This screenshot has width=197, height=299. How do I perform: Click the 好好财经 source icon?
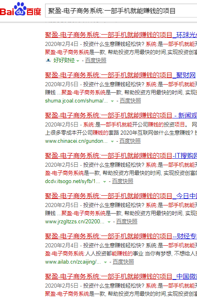point(48,61)
